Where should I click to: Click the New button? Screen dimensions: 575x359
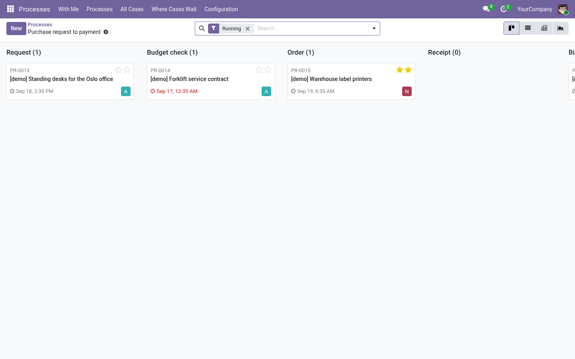[x=16, y=28]
